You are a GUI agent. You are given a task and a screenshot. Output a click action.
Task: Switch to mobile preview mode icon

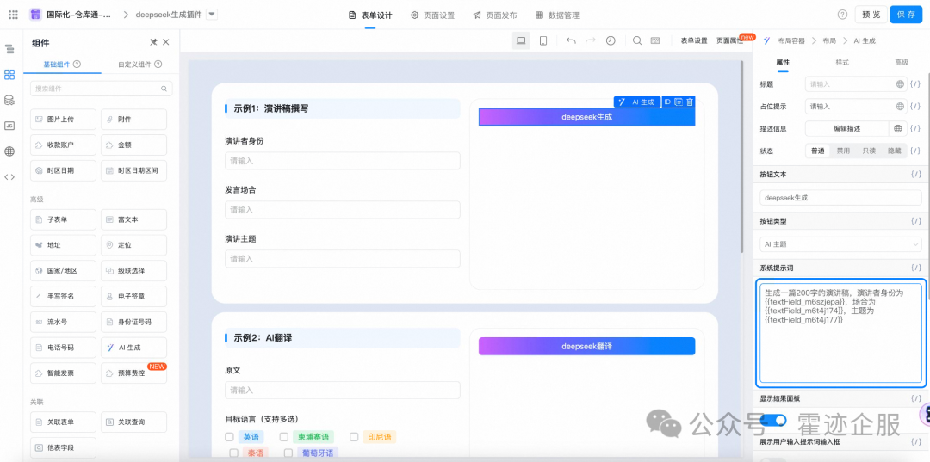[x=542, y=40]
